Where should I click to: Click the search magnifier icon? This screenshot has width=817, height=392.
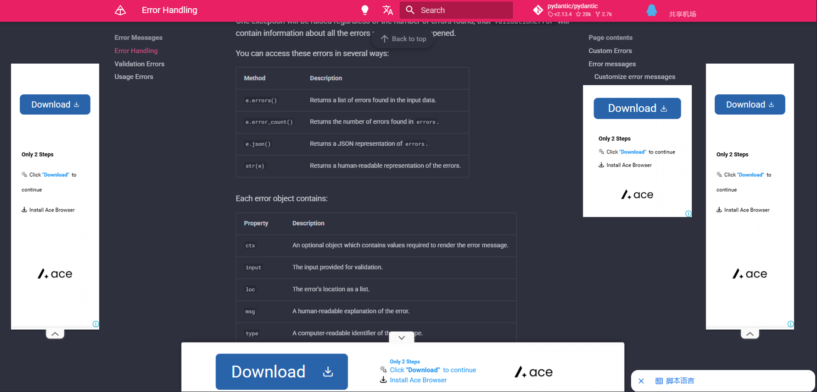[410, 10]
